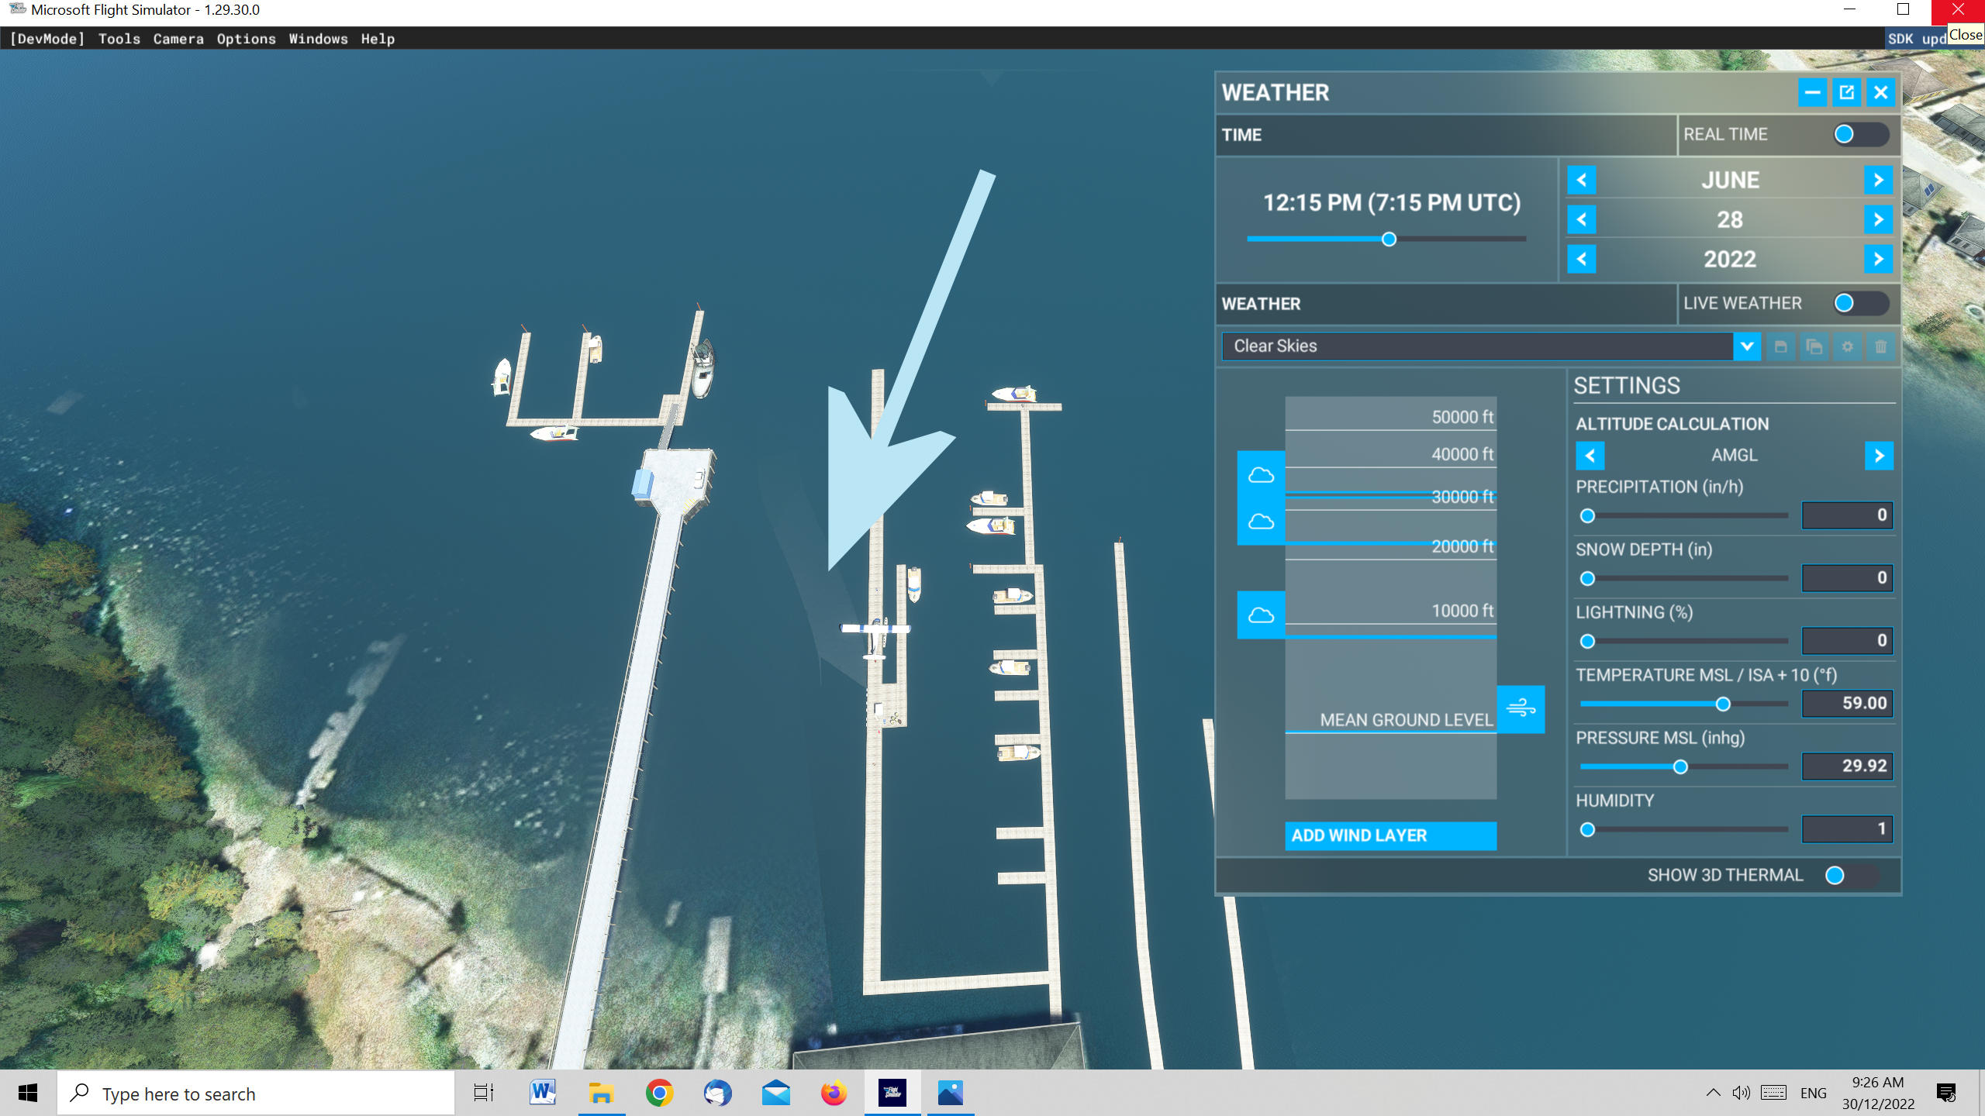
Task: Click the delete preset trash icon
Action: pyautogui.click(x=1880, y=346)
